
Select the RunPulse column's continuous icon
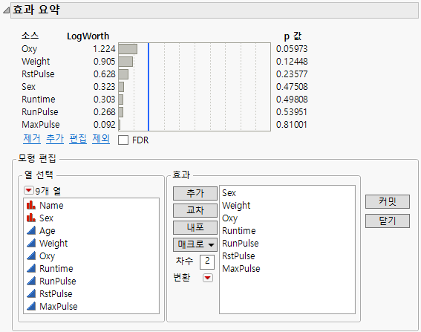(31, 281)
